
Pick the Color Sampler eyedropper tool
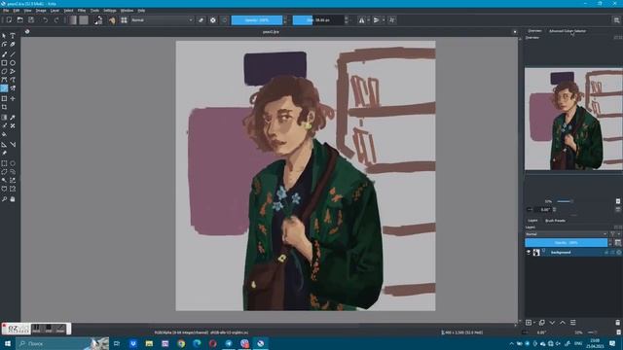[x=13, y=118]
